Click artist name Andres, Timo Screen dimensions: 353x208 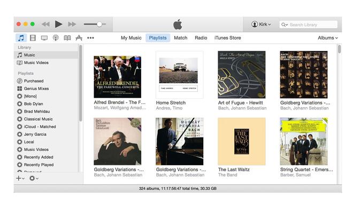(170, 108)
